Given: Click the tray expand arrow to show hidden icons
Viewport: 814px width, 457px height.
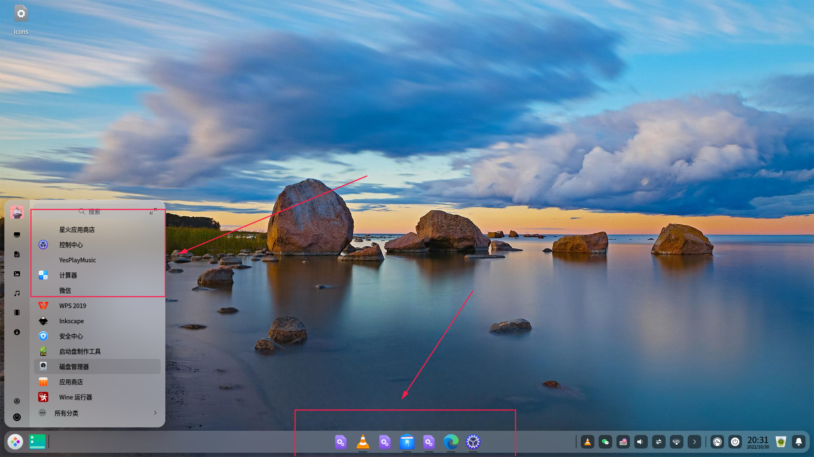Looking at the screenshot, I should tap(694, 442).
